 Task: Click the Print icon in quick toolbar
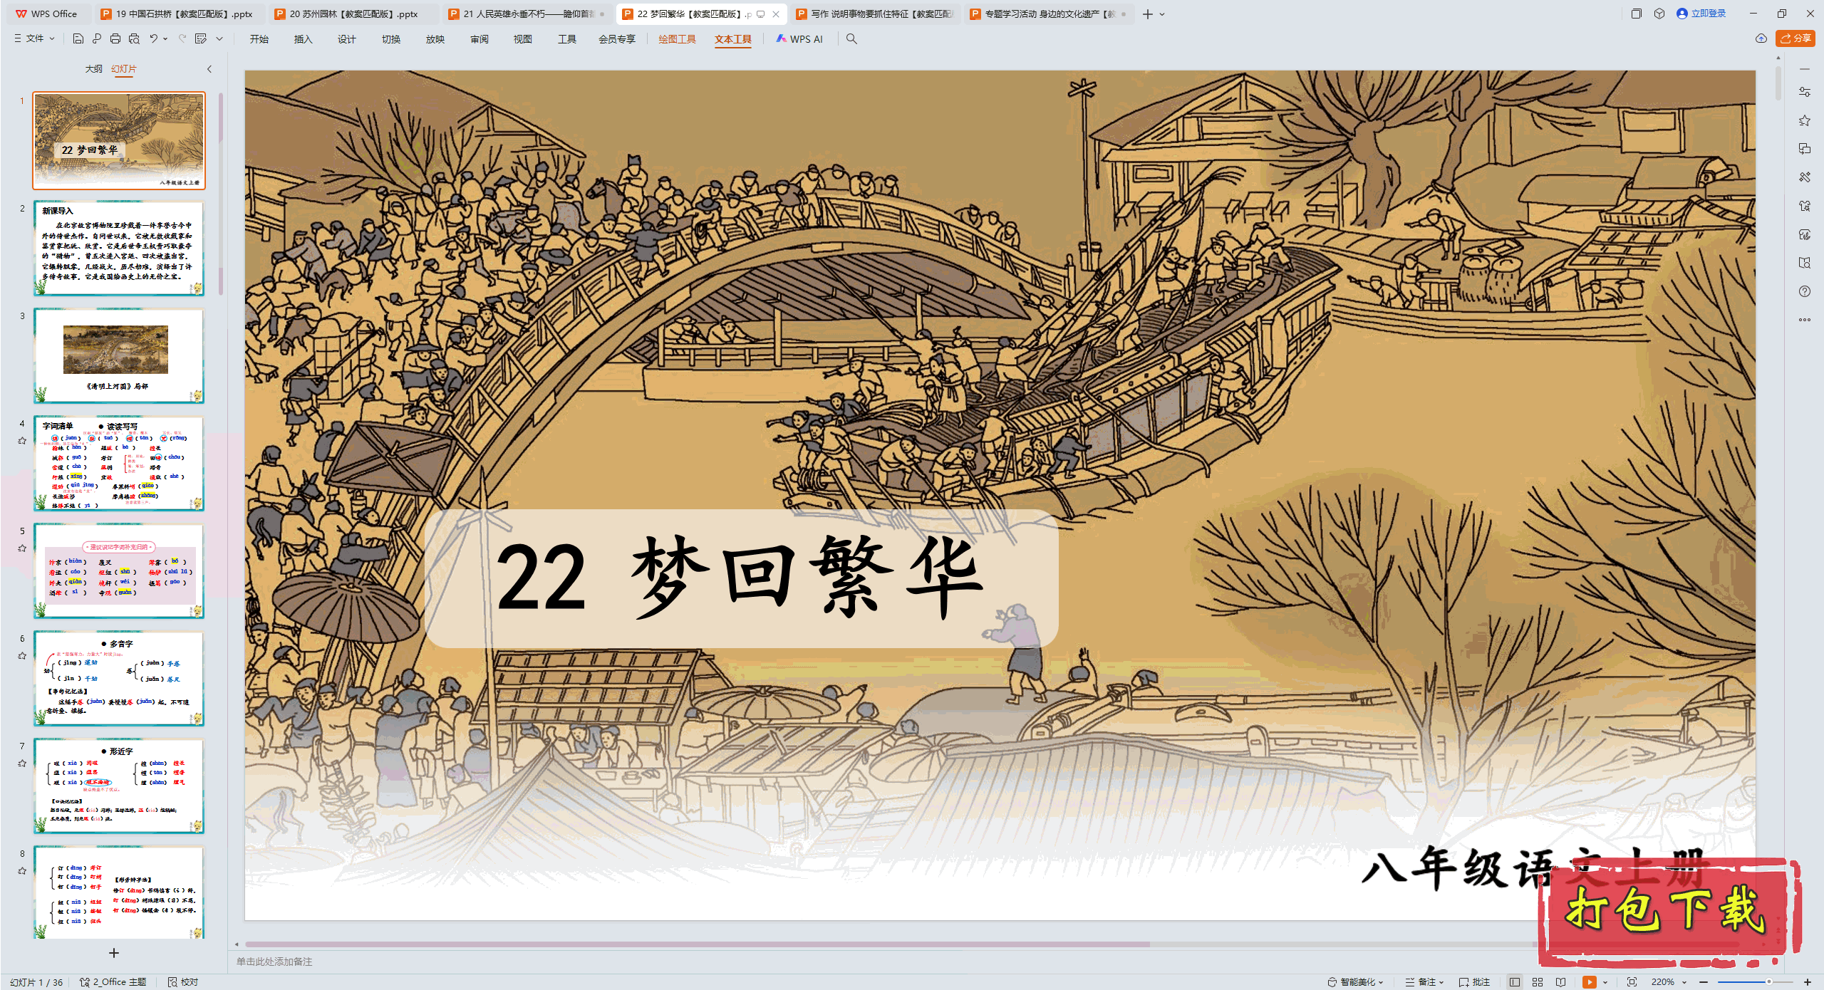tap(115, 38)
